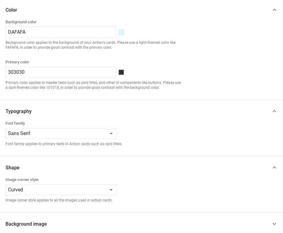Collapse the Color section chevron
Image resolution: width=283 pixels, height=233 pixels.
(274, 10)
